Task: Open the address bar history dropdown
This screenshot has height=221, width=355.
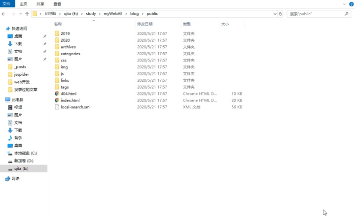Action: pyautogui.click(x=275, y=14)
